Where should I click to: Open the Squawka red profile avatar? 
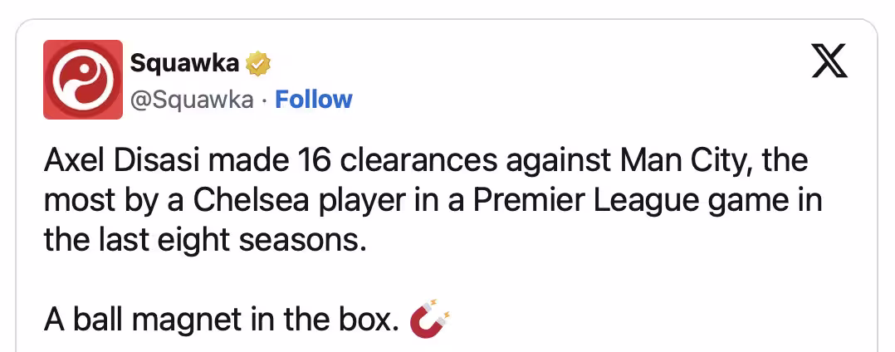click(x=83, y=80)
